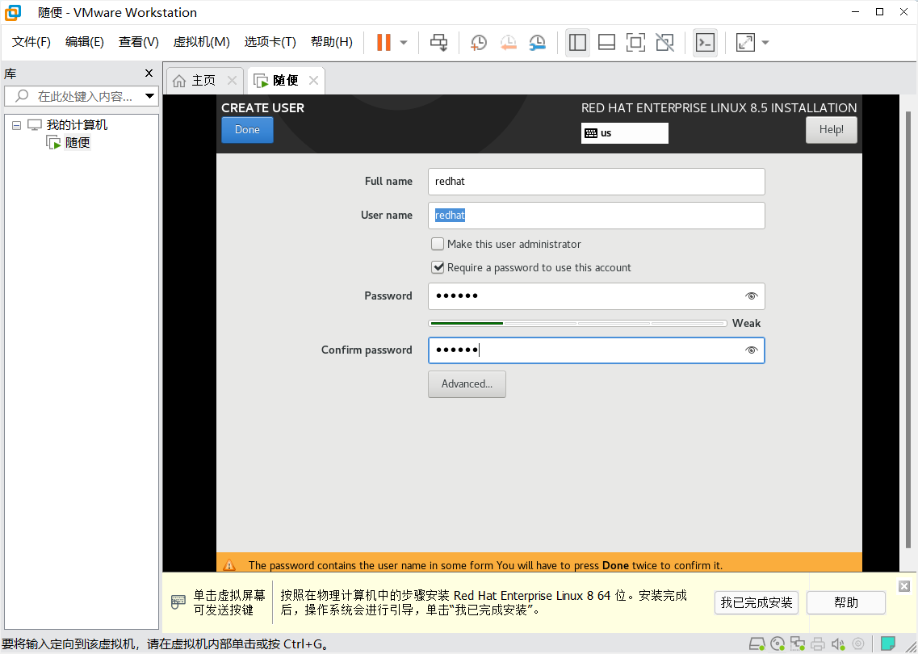Click the hard disk status bar icon
Screen dimensions: 918x654
757,644
